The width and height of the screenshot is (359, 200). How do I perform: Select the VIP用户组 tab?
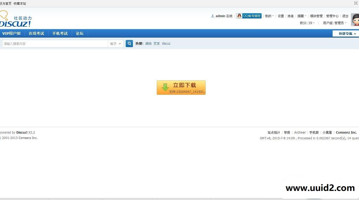coord(11,33)
